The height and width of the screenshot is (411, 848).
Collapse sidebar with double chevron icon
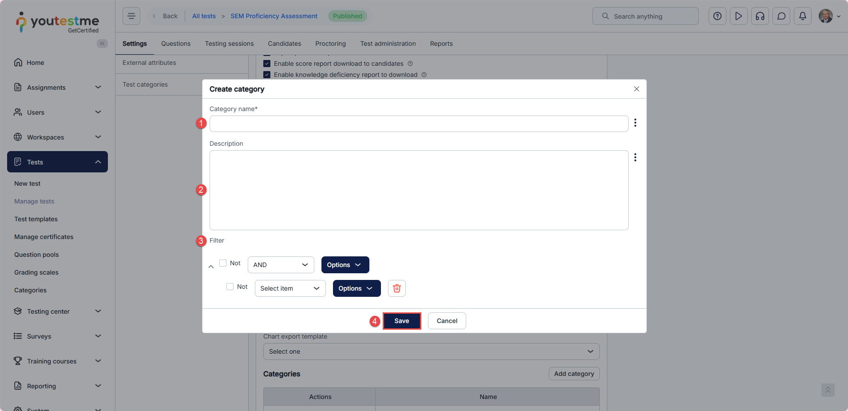point(102,44)
